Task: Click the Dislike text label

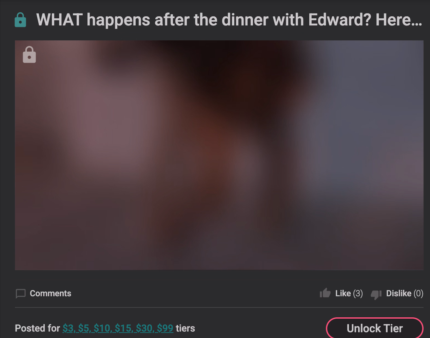Action: tap(399, 294)
